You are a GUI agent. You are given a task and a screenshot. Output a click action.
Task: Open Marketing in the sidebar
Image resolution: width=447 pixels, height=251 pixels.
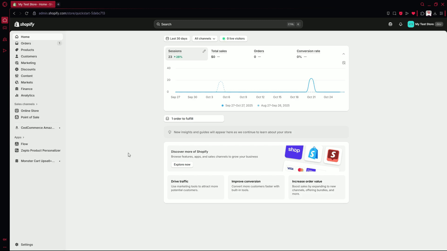[38, 63]
